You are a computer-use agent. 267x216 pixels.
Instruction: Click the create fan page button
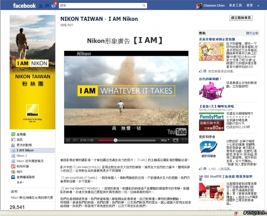241,18
